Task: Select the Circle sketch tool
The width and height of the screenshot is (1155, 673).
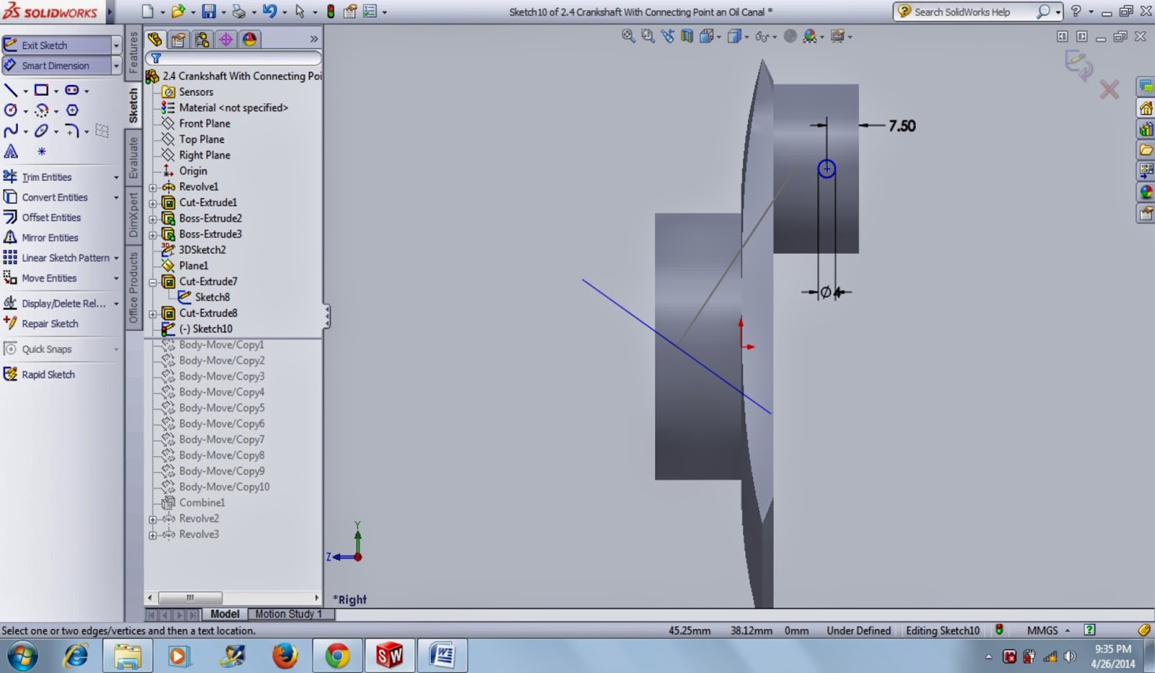Action: tap(9, 110)
